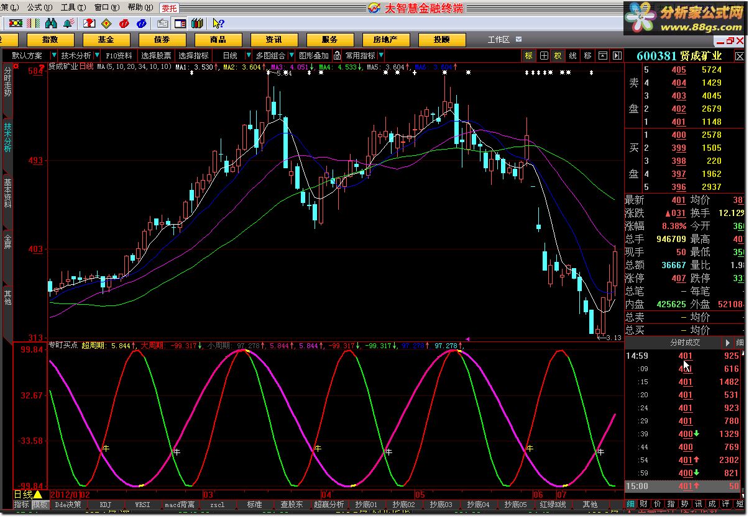Click the red question mark icon
749x517 pixels.
[90, 24]
